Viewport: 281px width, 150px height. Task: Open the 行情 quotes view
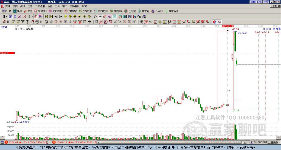pos(7,11)
